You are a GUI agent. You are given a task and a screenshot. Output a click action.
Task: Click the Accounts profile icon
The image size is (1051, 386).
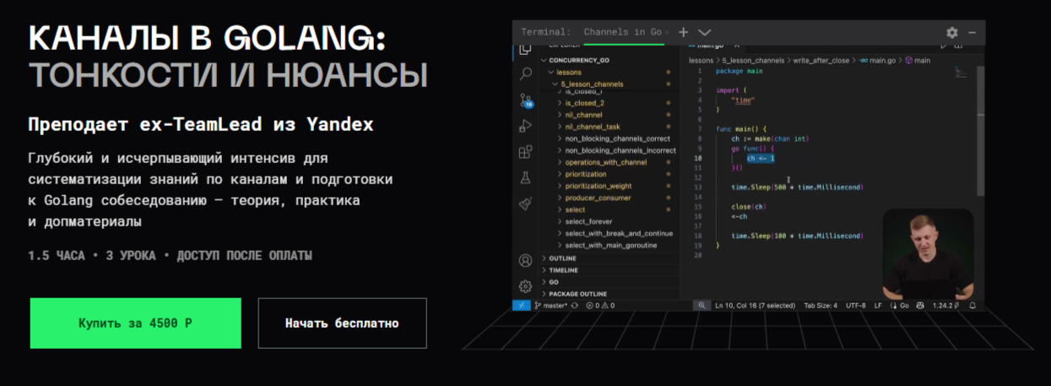tap(525, 260)
